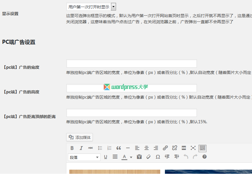Click the 添加媒体 button
This screenshot has height=174, width=252.
[x=80, y=137]
